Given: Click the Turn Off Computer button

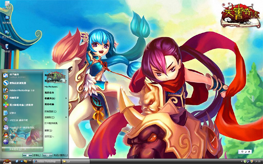Looking at the screenshot, I should (x=55, y=155).
